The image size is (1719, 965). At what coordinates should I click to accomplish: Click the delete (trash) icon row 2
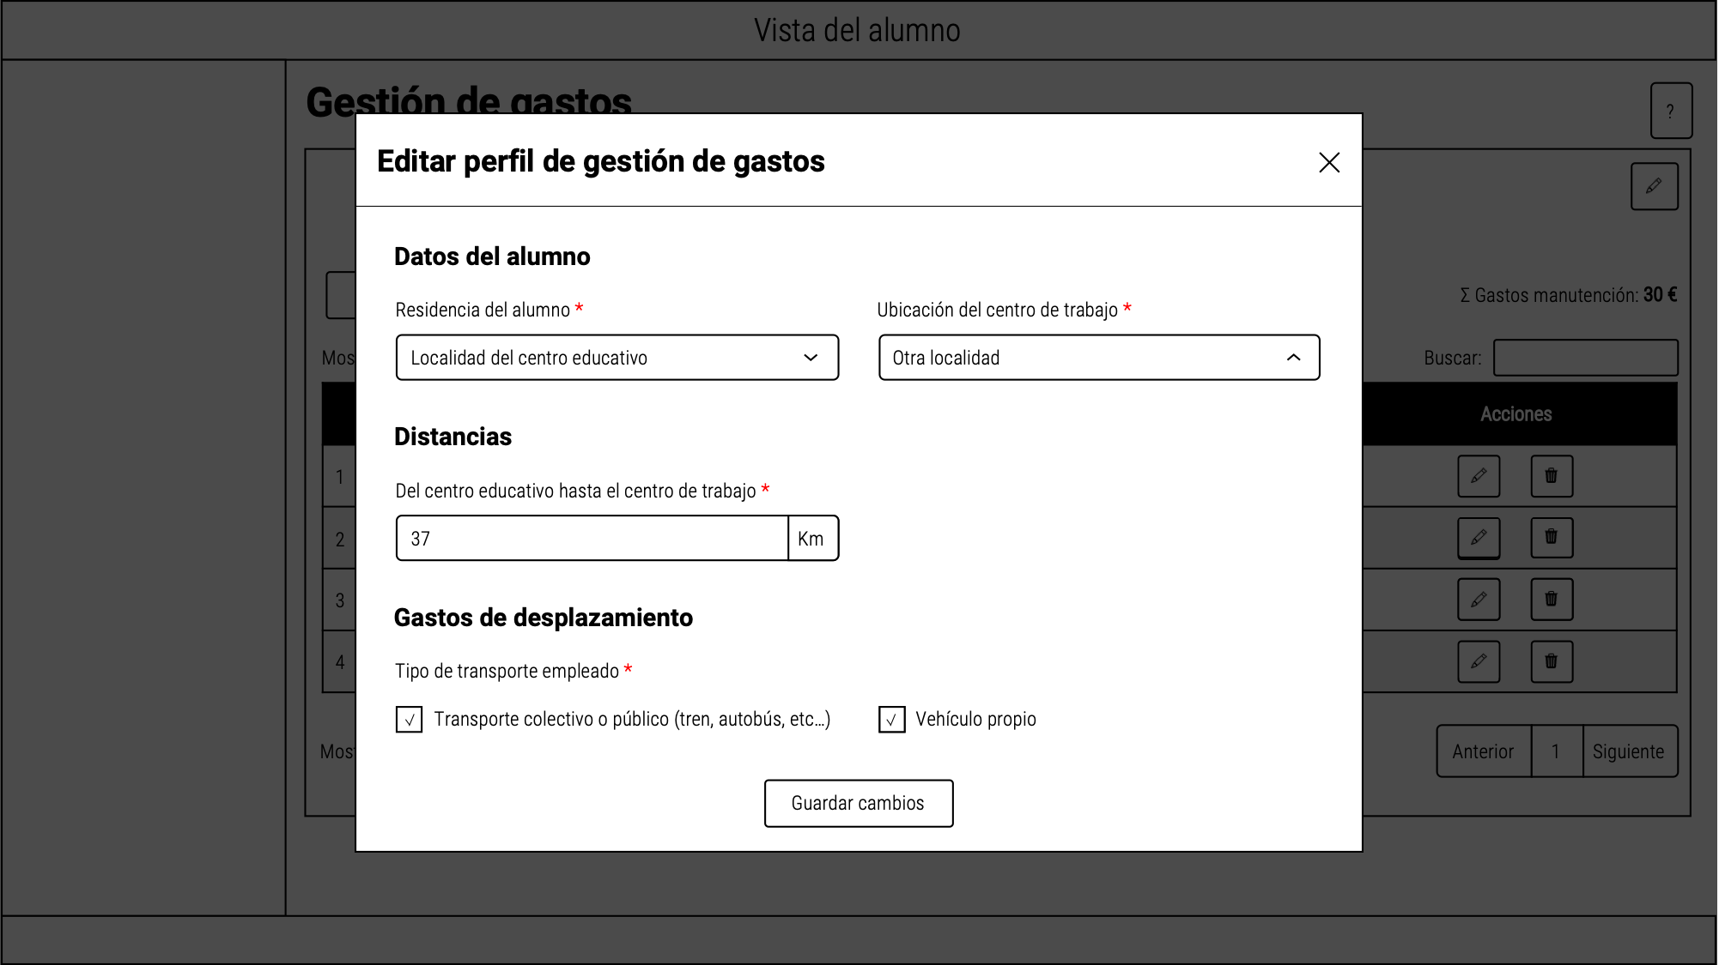1549,537
